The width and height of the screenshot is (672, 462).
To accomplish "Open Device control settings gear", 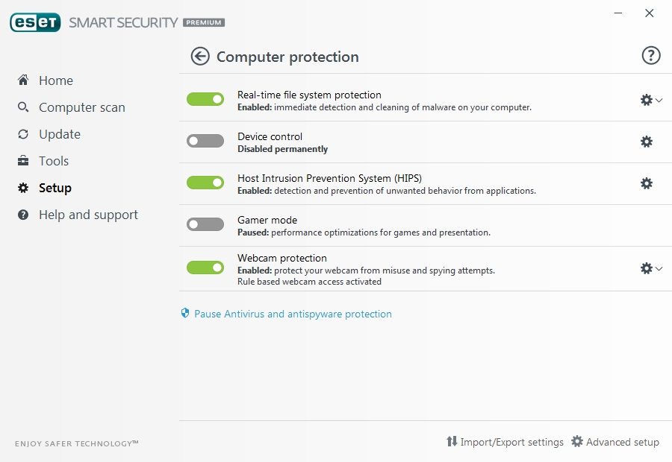I will 647,142.
